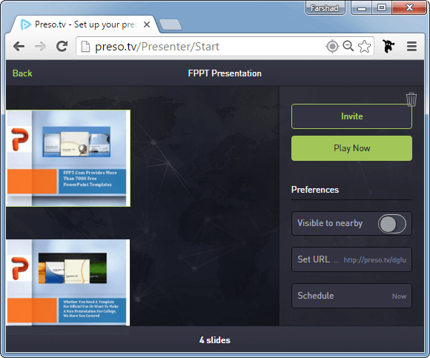Click the black ninja extension icon
430x358 pixels.
click(388, 46)
